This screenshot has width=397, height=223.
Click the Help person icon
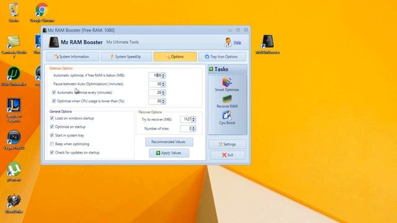click(x=228, y=42)
